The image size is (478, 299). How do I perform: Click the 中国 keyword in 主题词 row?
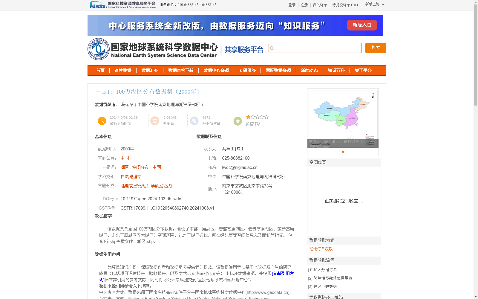[x=157, y=167]
